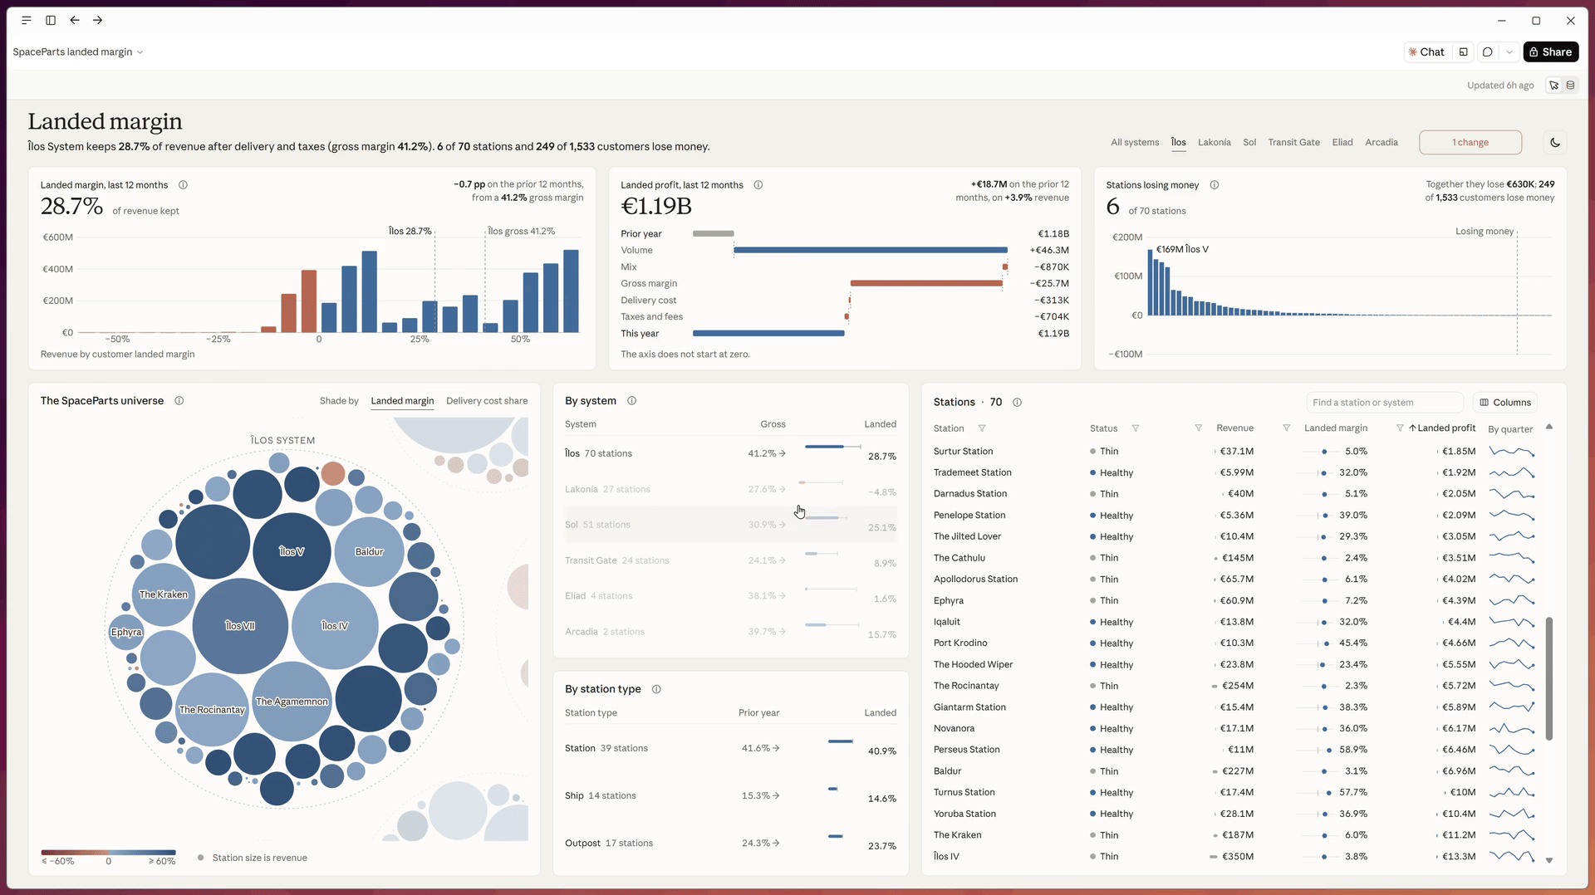Open the Chat button
The image size is (1595, 895).
tap(1426, 51)
